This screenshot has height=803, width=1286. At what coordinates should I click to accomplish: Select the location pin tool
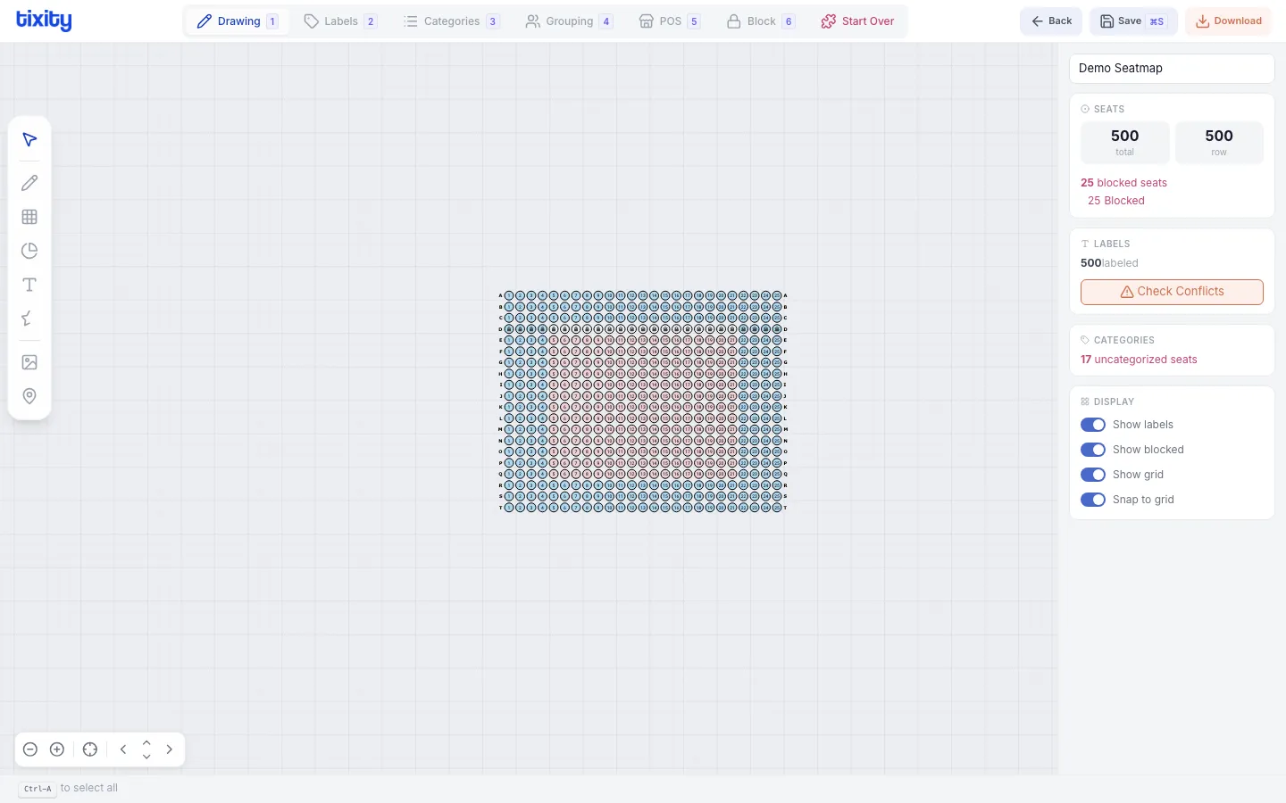(x=29, y=396)
